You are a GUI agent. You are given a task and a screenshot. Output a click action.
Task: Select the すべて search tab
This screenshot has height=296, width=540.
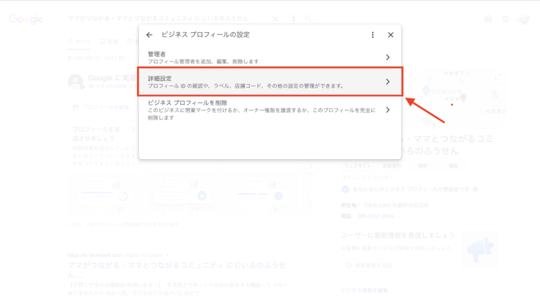coord(79,42)
